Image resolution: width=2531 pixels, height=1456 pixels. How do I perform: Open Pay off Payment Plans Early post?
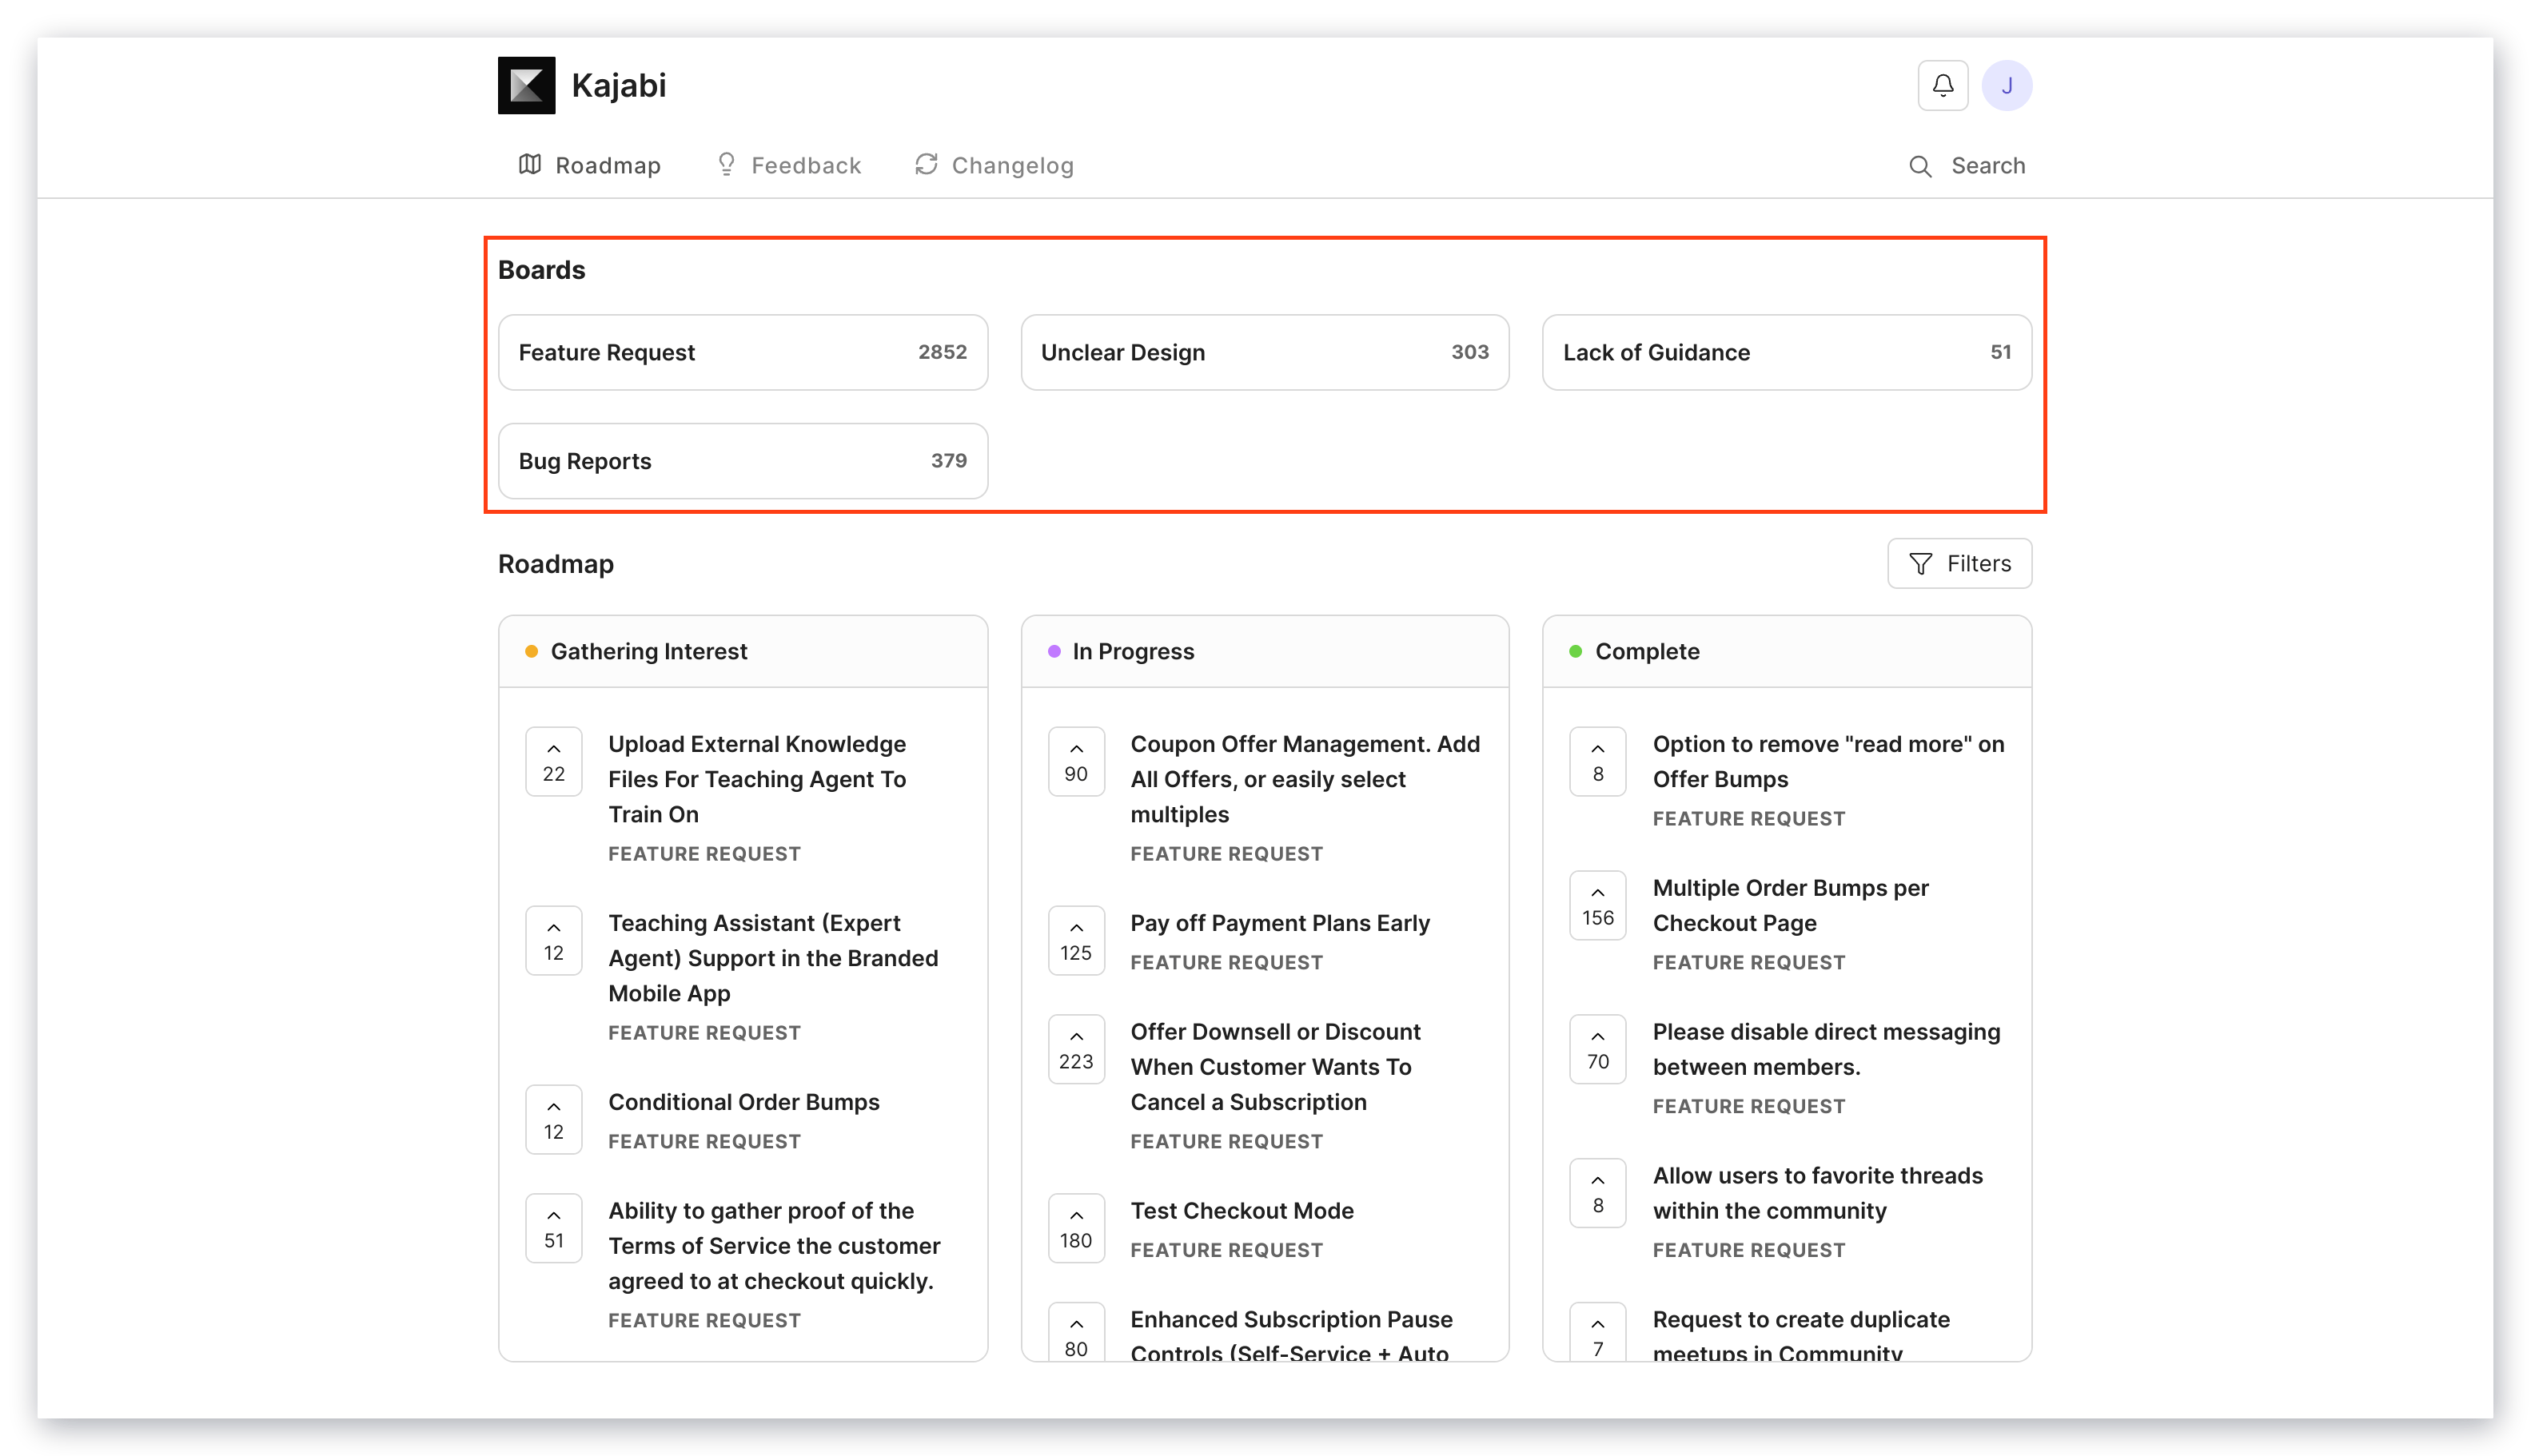tap(1280, 923)
